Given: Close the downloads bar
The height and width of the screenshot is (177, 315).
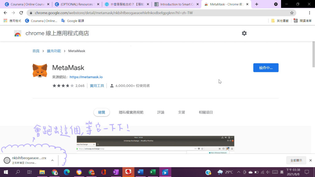Looking at the screenshot, I should pos(310,160).
